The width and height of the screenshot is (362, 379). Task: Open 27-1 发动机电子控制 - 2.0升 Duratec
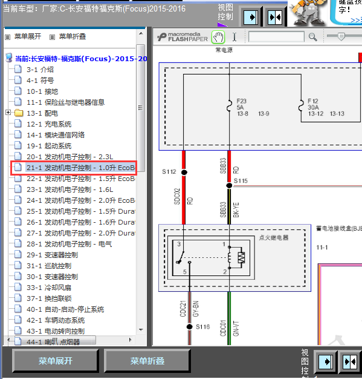pos(80,232)
